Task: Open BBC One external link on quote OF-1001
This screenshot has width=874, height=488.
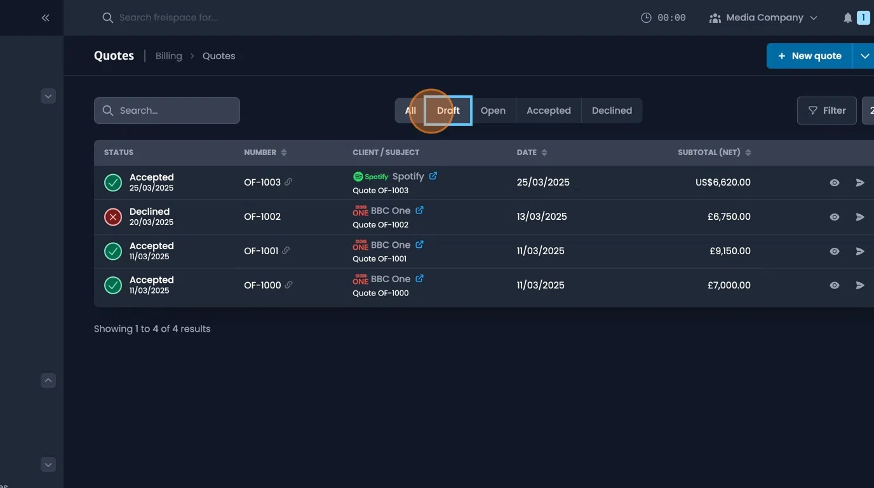Action: pos(419,245)
